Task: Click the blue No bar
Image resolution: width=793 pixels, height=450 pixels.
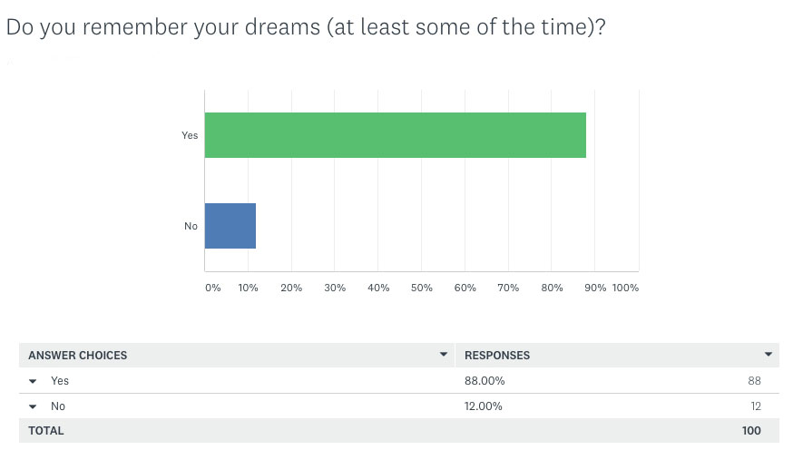Action: click(230, 226)
